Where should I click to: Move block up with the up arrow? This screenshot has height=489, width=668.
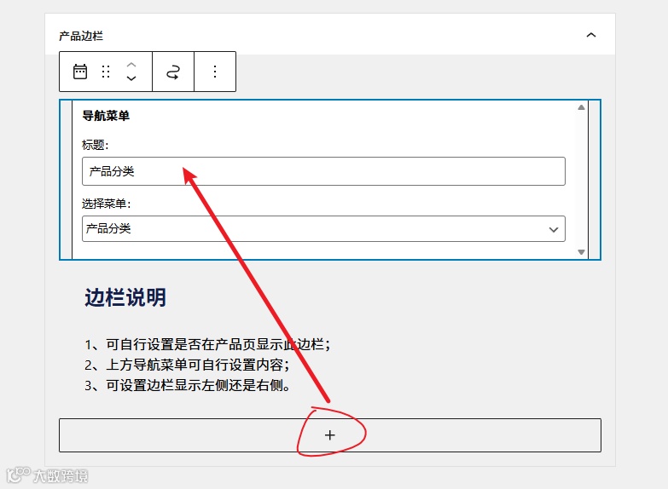[x=131, y=65]
